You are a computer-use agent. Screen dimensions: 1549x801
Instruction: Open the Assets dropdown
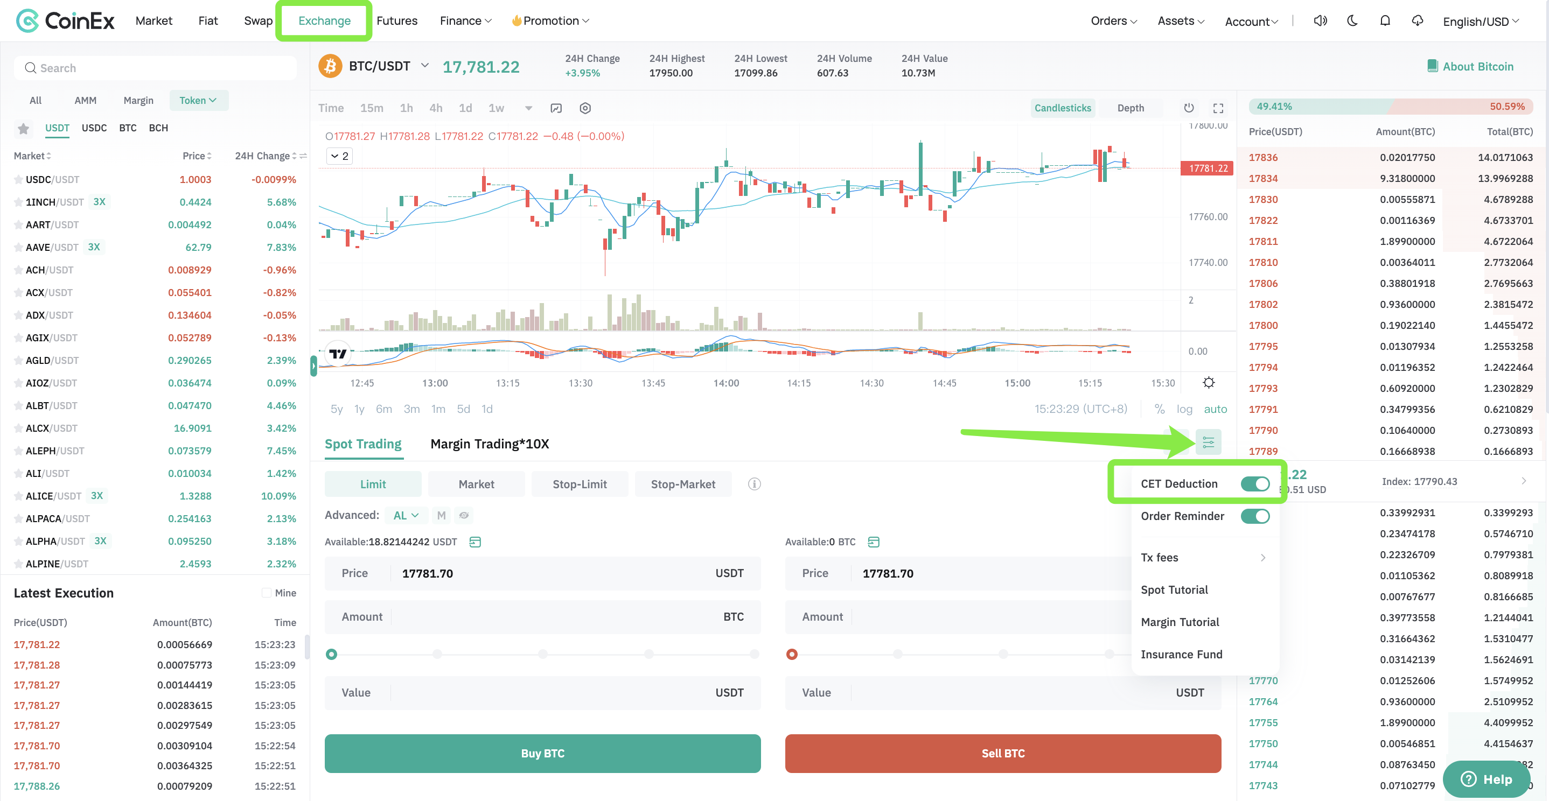(x=1181, y=21)
